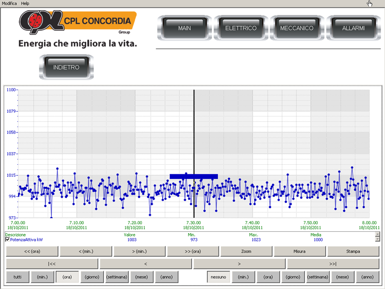Open the ALLARMI page
The width and height of the screenshot is (385, 289).
(x=353, y=28)
